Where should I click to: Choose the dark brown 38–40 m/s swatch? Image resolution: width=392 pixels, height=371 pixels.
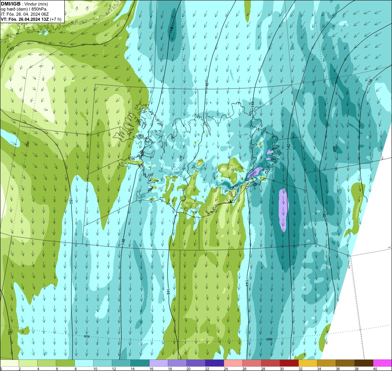(363, 363)
